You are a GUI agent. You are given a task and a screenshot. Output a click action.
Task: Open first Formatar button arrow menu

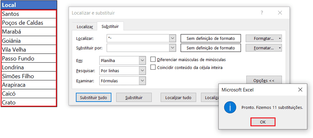pos(280,38)
